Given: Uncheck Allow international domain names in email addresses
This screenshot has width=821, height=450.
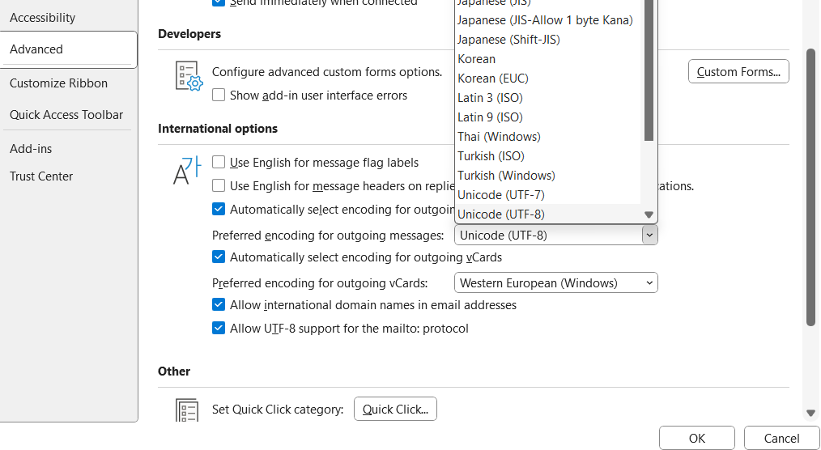Looking at the screenshot, I should (219, 305).
